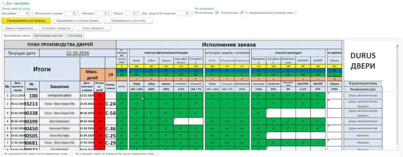Click Снять приоритет button
403x157 pixels.
pos(93,28)
